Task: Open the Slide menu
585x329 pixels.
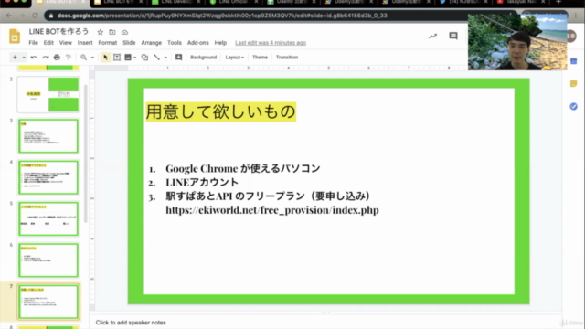Action: 129,43
